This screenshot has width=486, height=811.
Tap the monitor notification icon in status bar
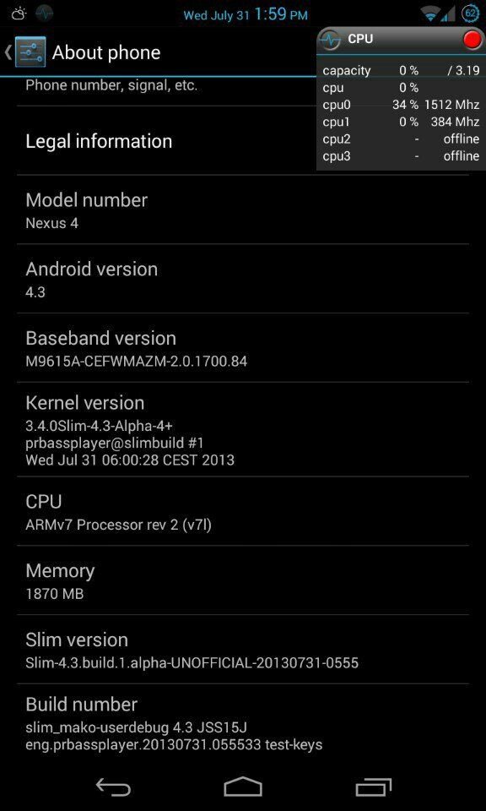coord(45,14)
